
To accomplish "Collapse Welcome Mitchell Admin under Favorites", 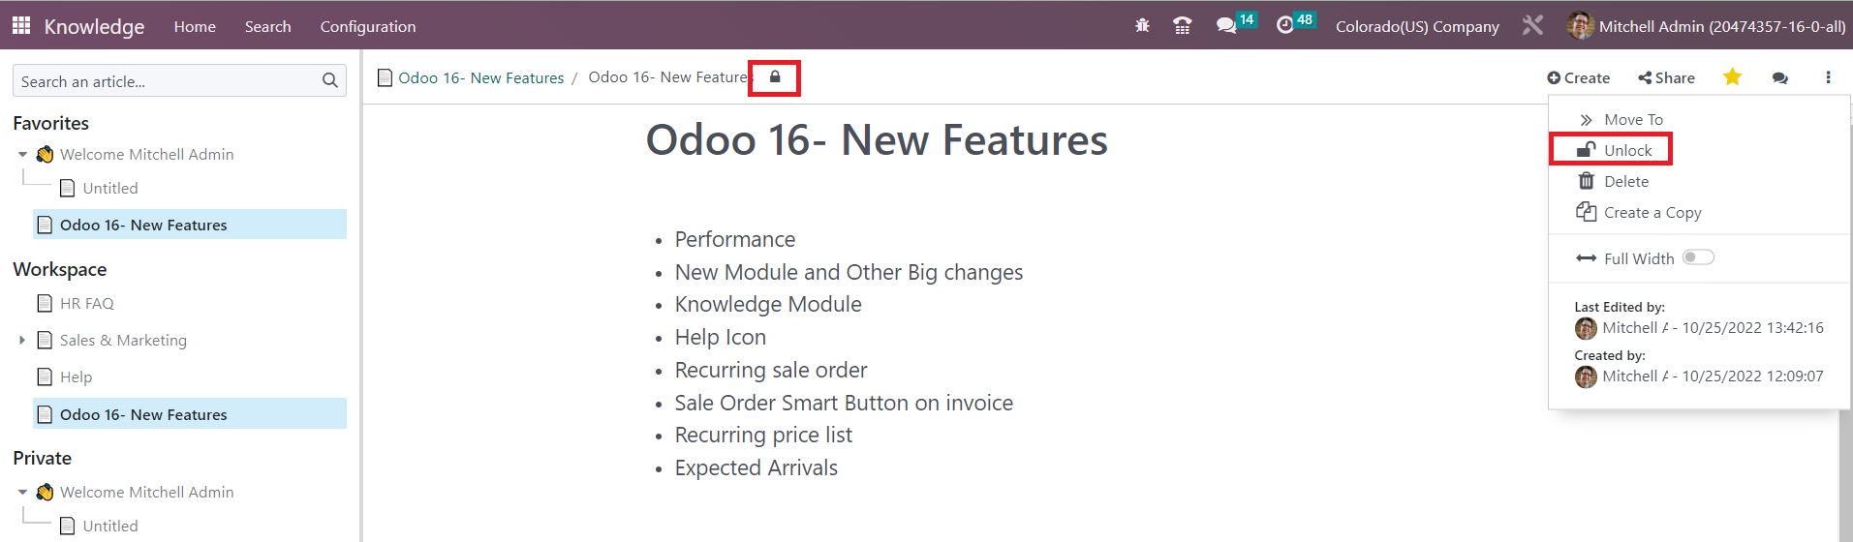I will (x=22, y=155).
